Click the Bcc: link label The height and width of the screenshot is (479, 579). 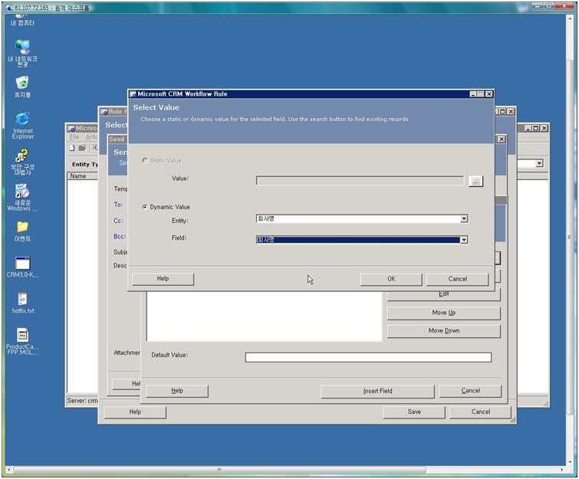click(x=120, y=237)
